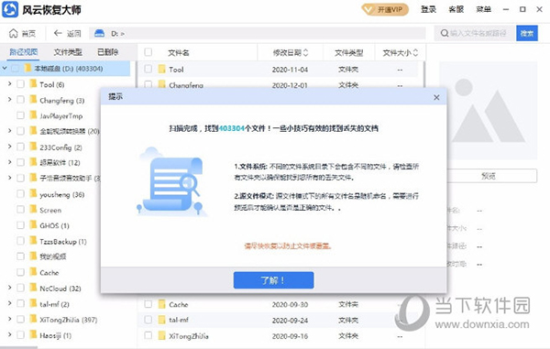Expand the NcCloud (32) tree node
550x349 pixels.
pyautogui.click(x=10, y=288)
